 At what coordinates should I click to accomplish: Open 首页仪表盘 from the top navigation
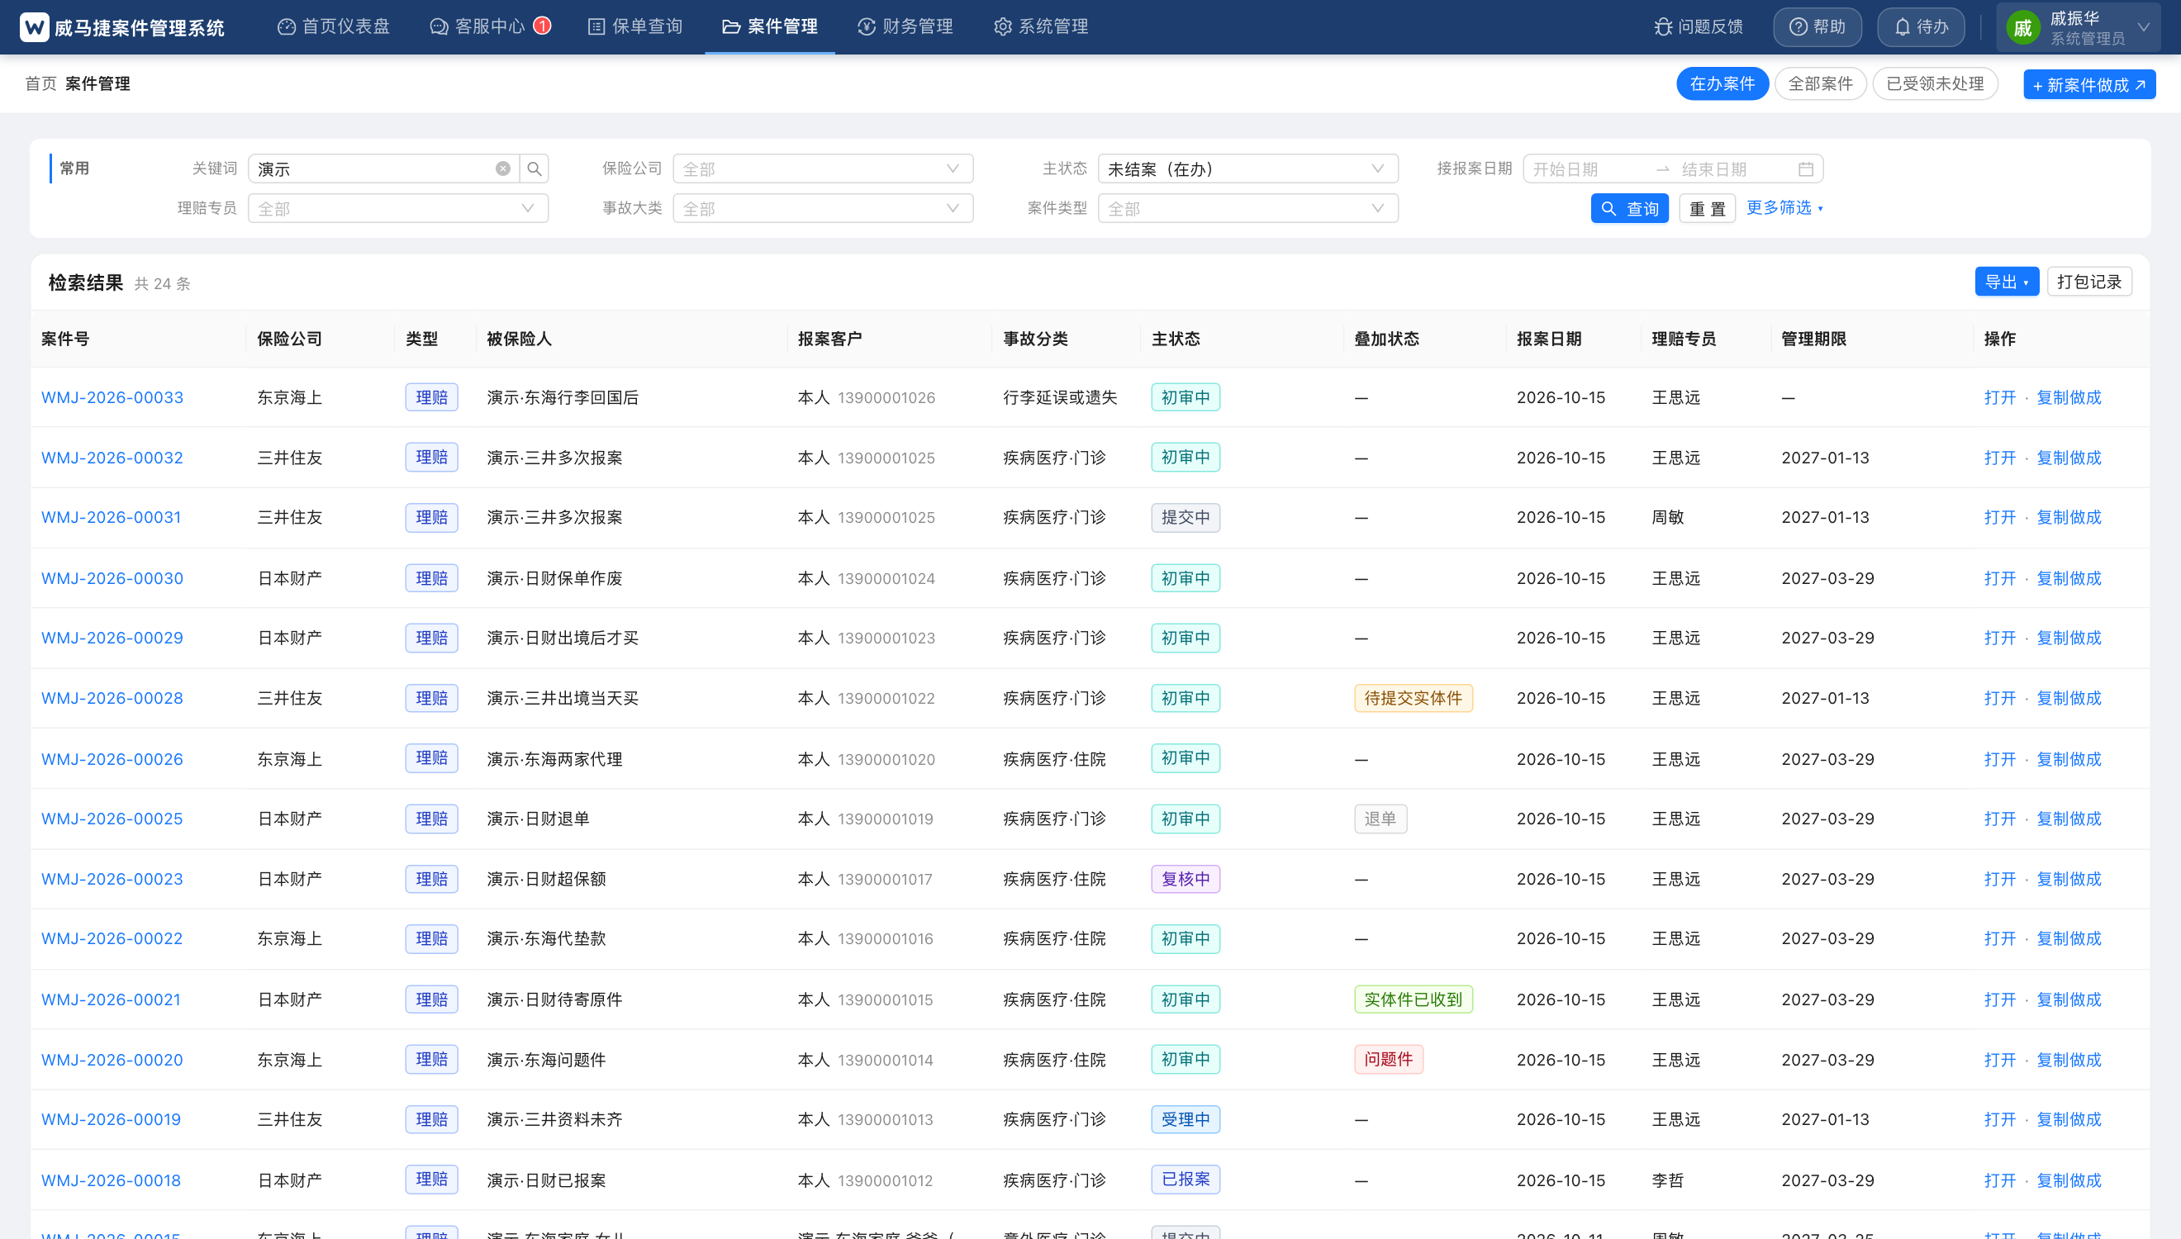[334, 26]
